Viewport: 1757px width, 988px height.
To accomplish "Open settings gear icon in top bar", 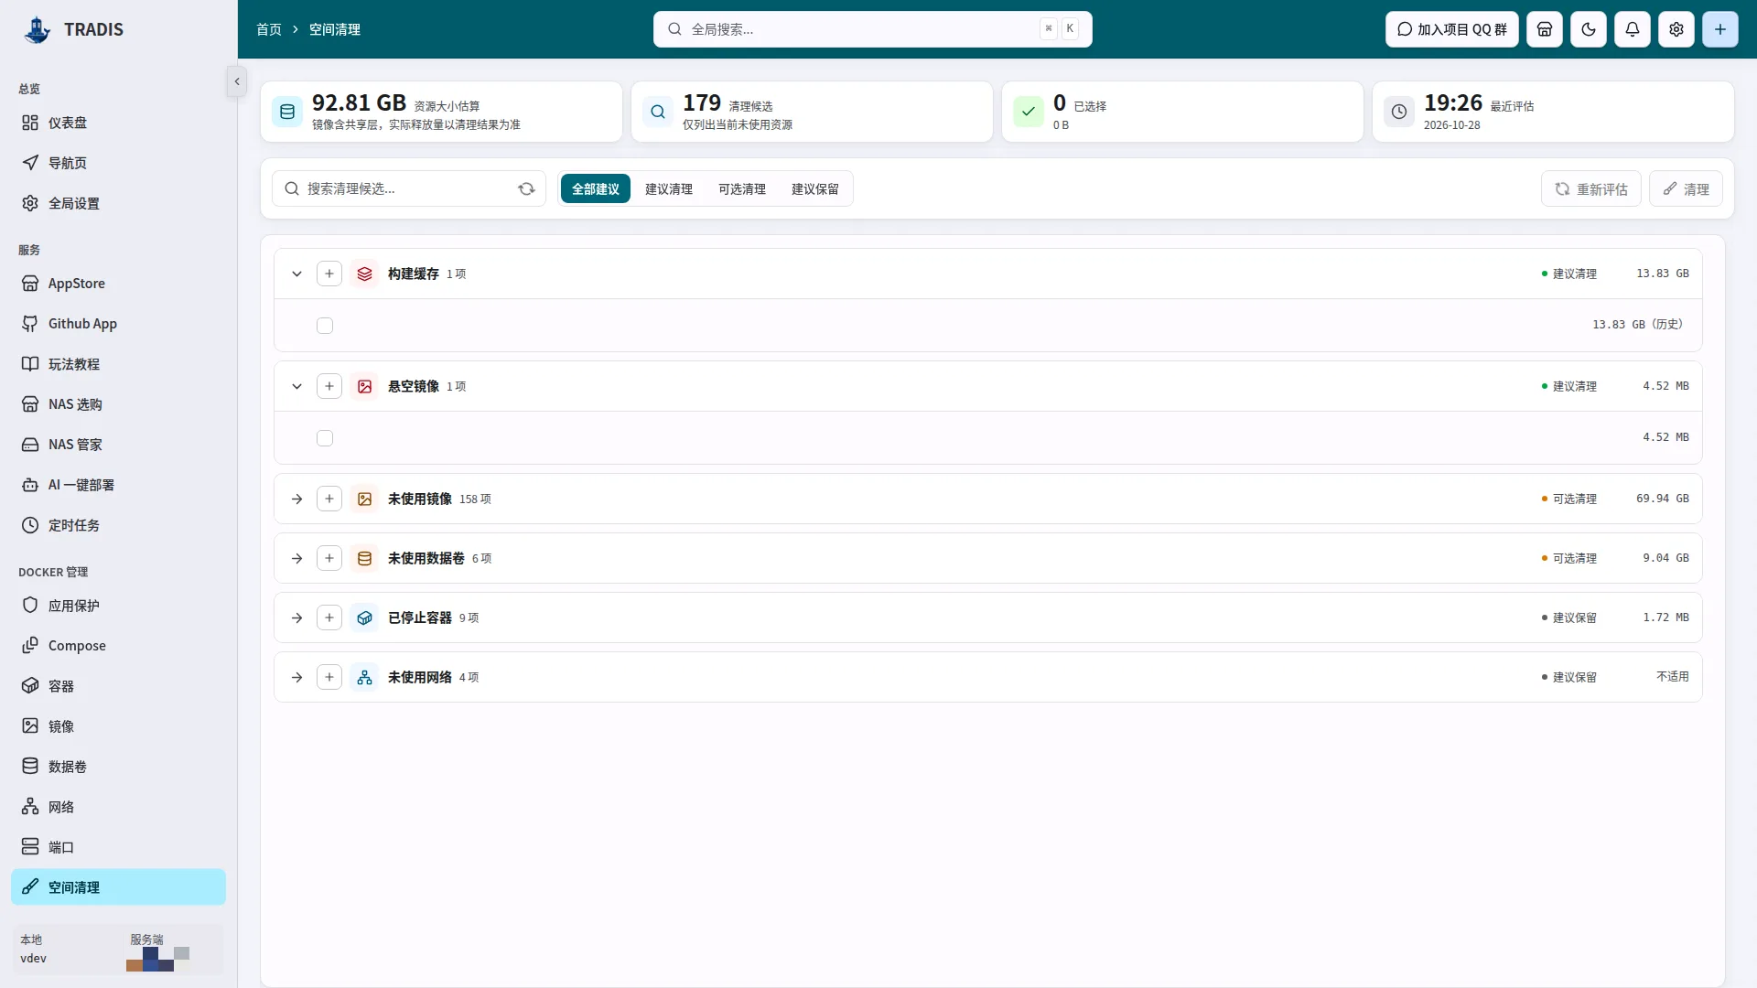I will [x=1676, y=29].
